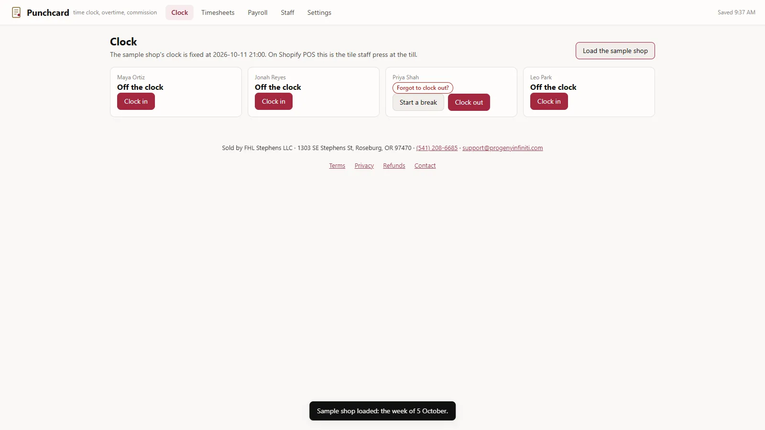Click the Sample shop loaded toast message
The width and height of the screenshot is (765, 430).
click(382, 411)
